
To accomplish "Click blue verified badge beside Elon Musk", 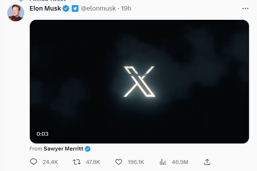I will click(x=66, y=9).
